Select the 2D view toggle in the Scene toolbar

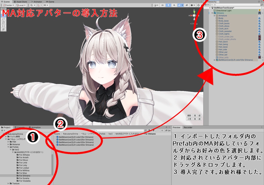tap(162, 5)
